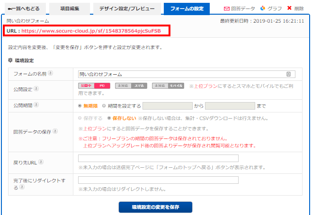This screenshot has width=312, height=215.
Task: Open the デザイン設定/プレビュー tab
Action: point(126,9)
